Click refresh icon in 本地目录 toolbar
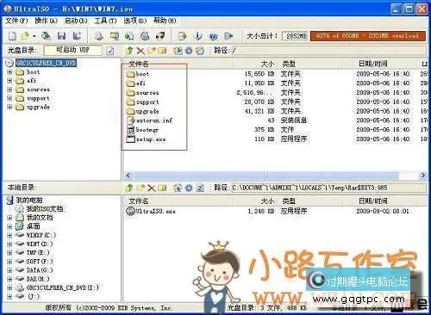The image size is (431, 315). pos(200,188)
